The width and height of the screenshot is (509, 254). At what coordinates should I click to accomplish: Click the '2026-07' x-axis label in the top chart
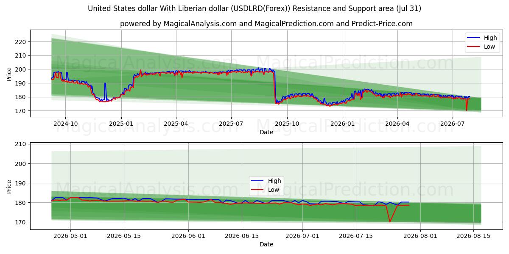[452, 124]
